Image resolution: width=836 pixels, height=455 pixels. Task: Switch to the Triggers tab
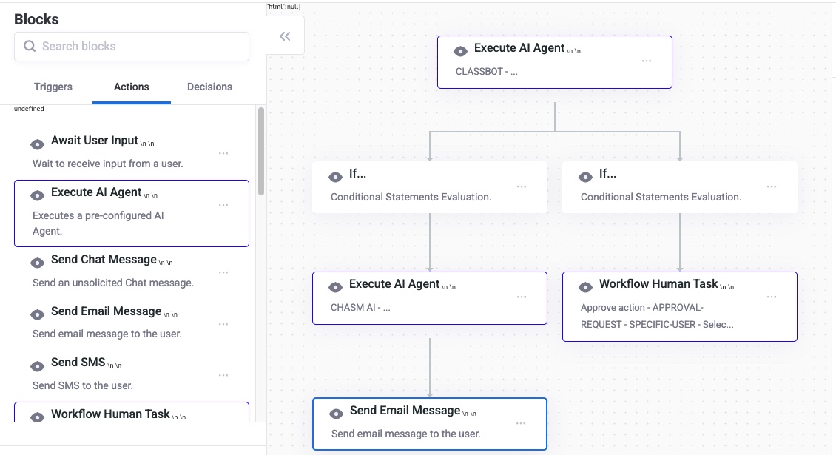tap(53, 87)
